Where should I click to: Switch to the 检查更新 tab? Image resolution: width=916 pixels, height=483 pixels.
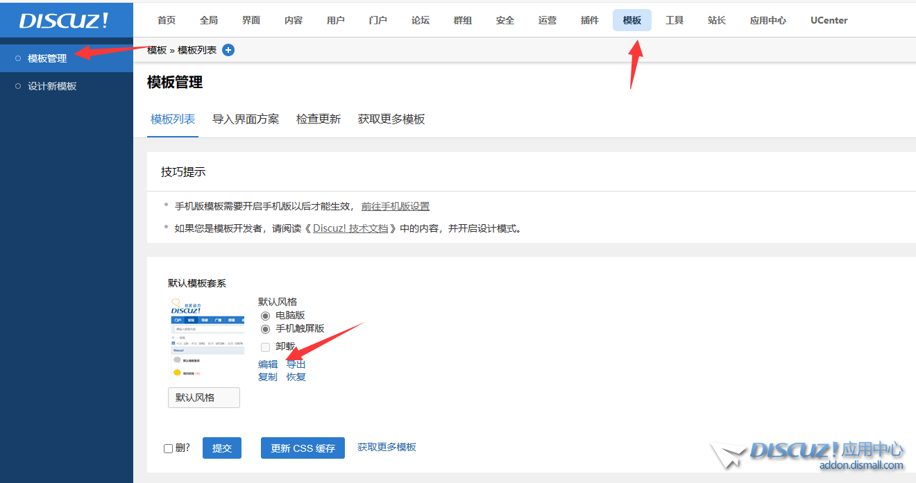point(319,119)
